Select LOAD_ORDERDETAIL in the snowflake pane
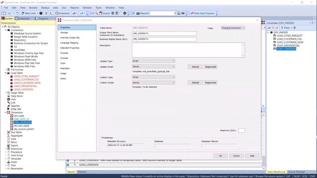 288,45
